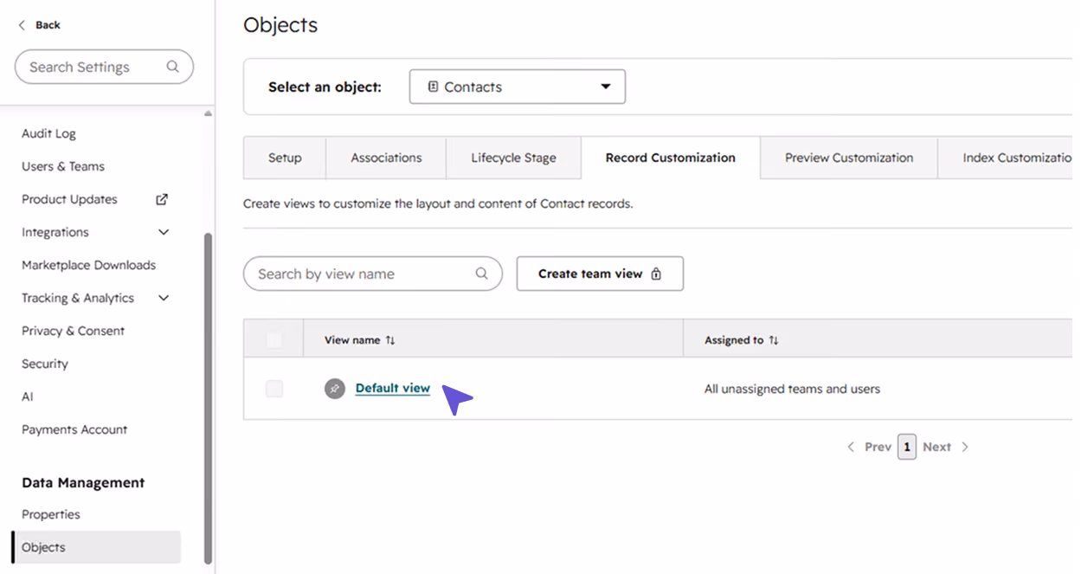
Task: Click the sidebar vertical scrollbar
Action: 208,398
